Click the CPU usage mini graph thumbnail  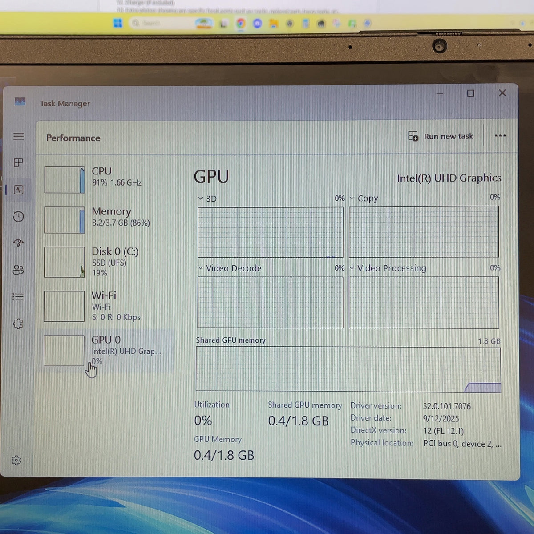(65, 180)
